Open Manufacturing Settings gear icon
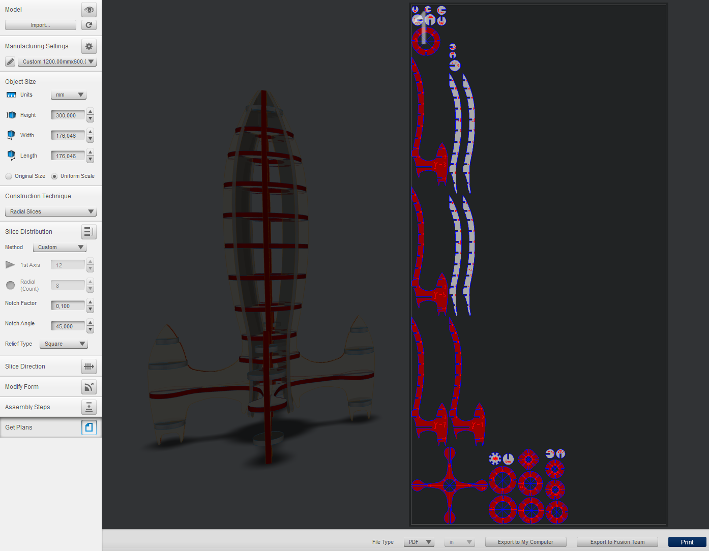 tap(89, 46)
